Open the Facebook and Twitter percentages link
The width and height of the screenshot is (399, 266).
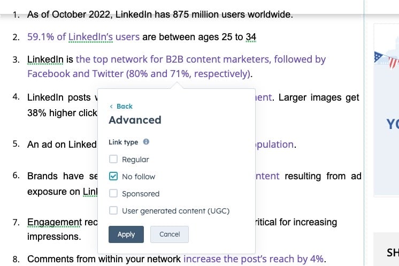(139, 74)
